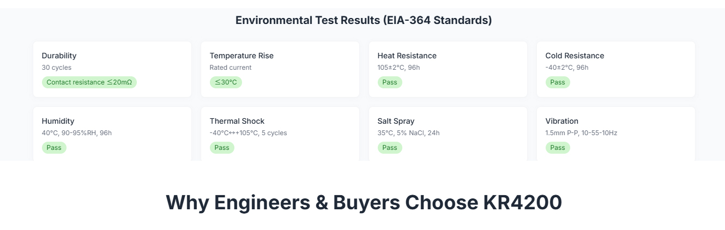The width and height of the screenshot is (725, 230).
Task: Click Pass badge under Salt Spray
Action: [390, 148]
